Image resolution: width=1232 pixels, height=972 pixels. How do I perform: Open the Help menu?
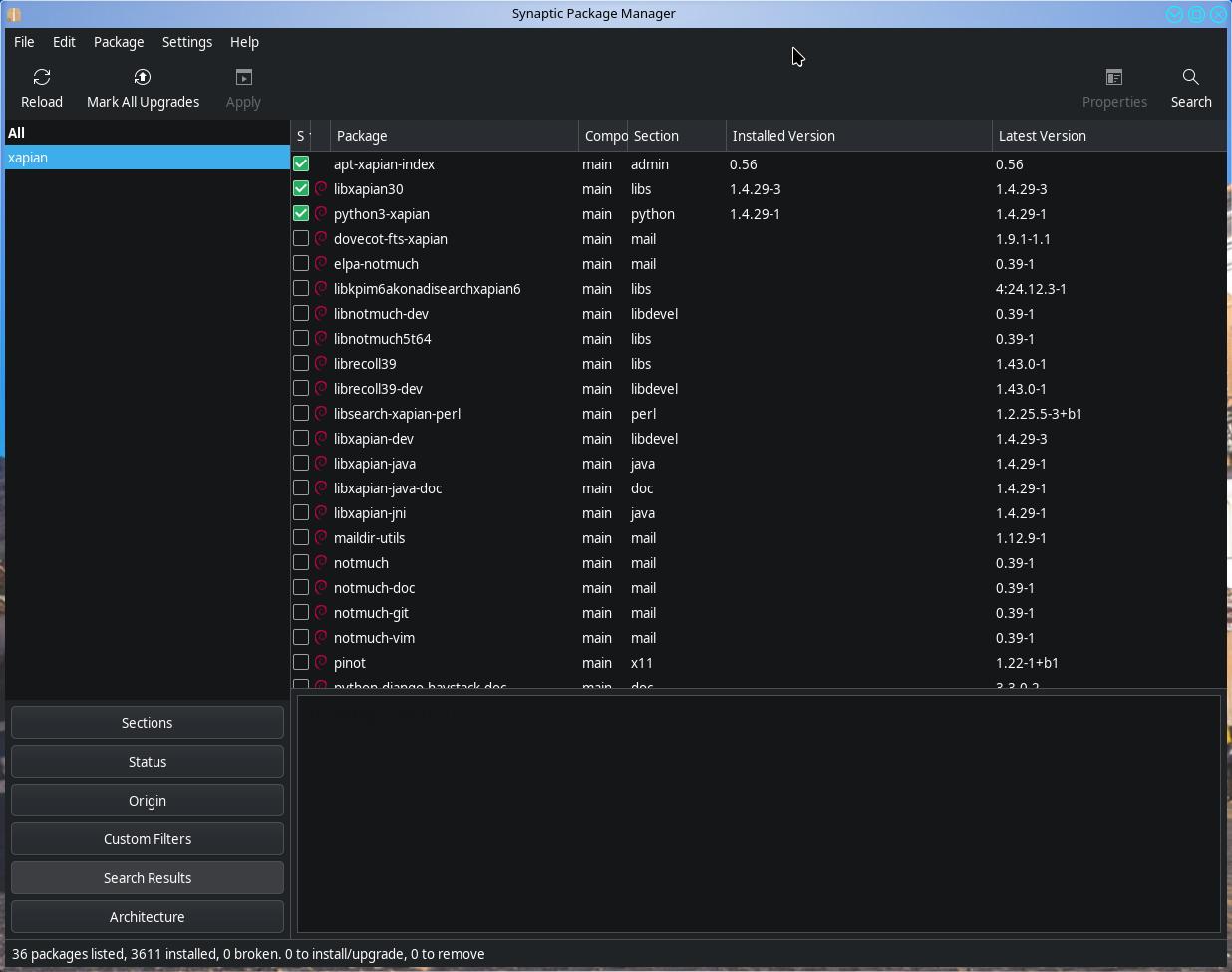[244, 42]
